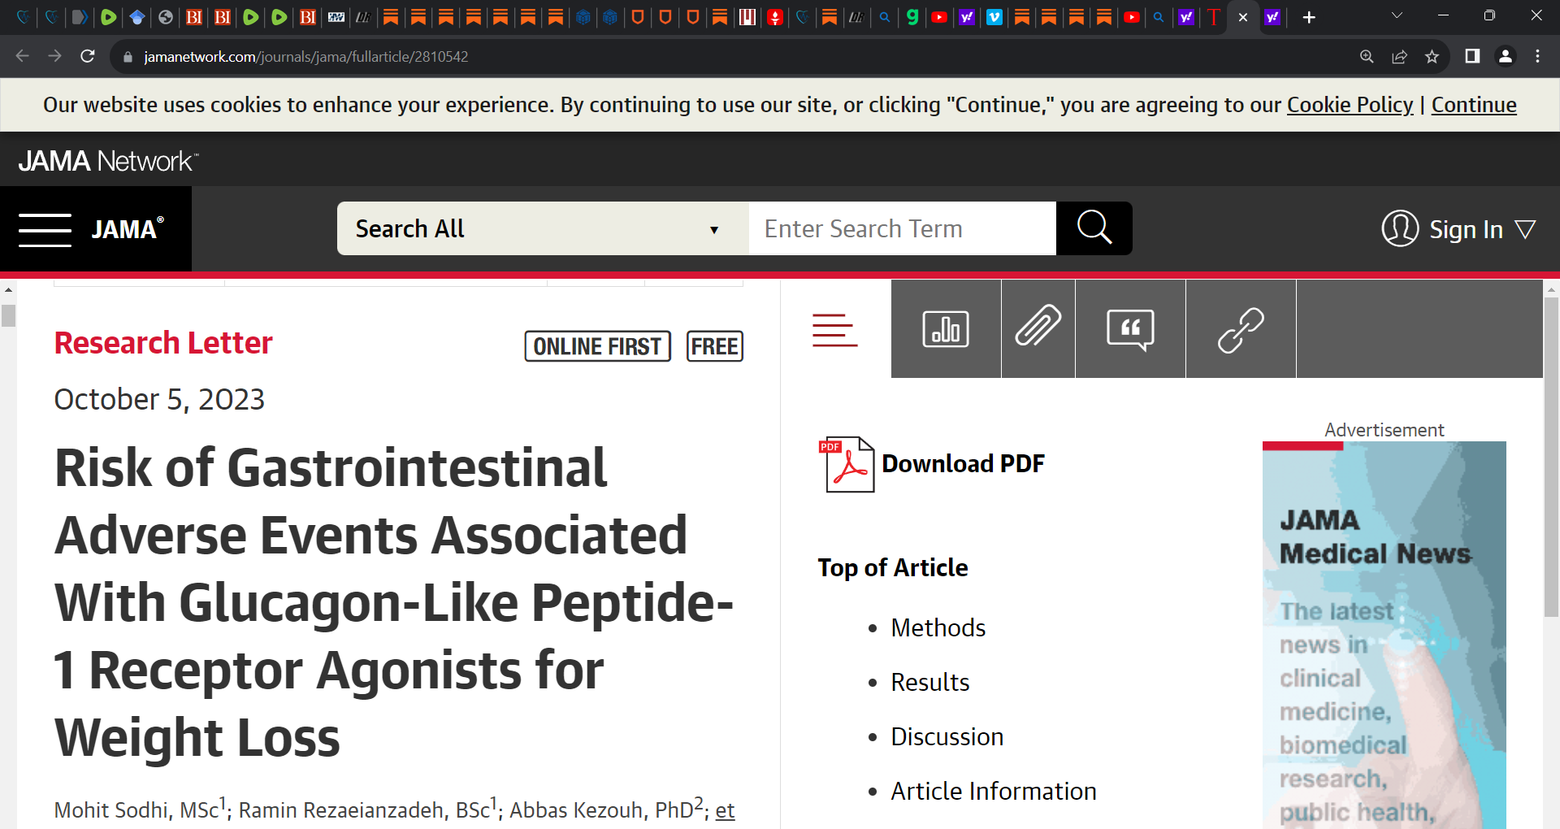Open the Chrome three-dot menu
Viewport: 1560px width, 829px height.
tap(1537, 56)
